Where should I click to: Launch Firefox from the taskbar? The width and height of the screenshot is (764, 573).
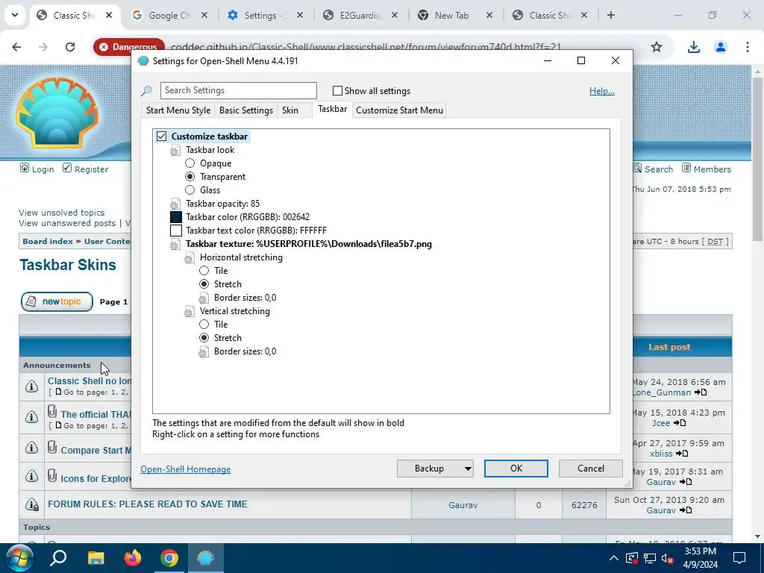point(133,558)
